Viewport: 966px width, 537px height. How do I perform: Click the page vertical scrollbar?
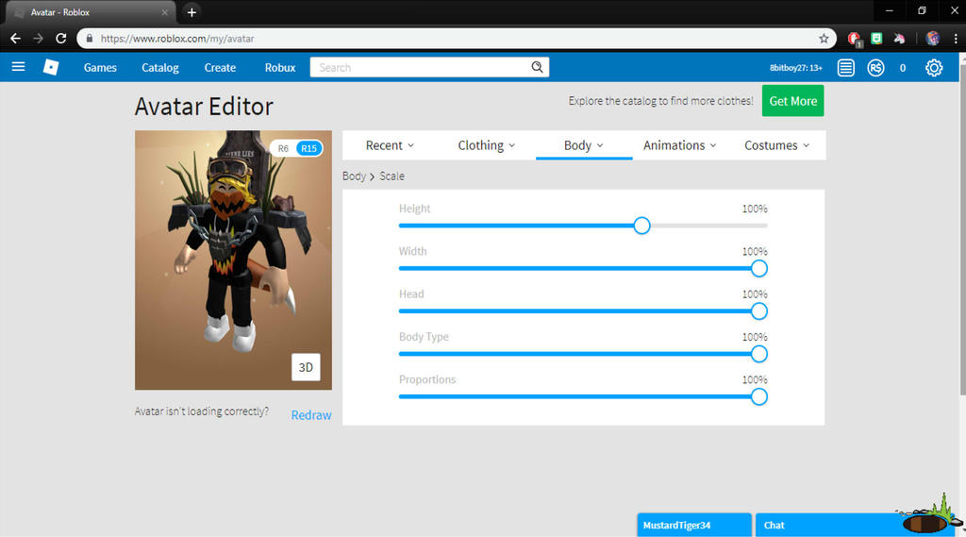pyautogui.click(x=962, y=228)
